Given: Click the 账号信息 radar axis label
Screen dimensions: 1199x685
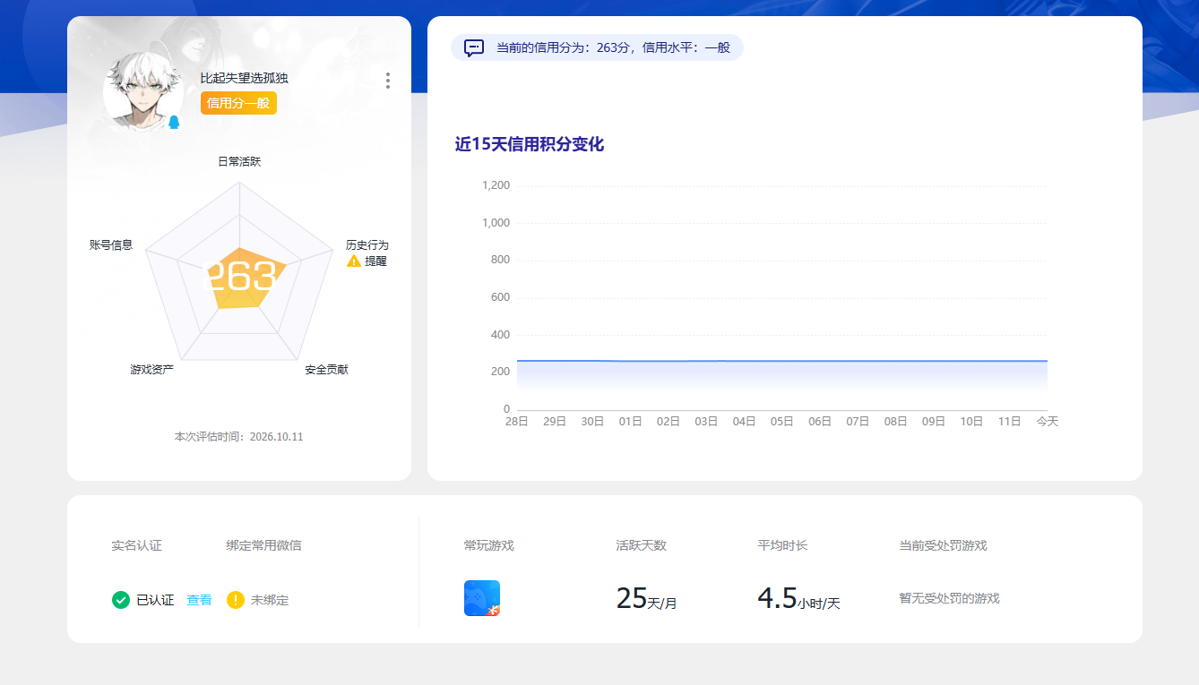Looking at the screenshot, I should (111, 244).
